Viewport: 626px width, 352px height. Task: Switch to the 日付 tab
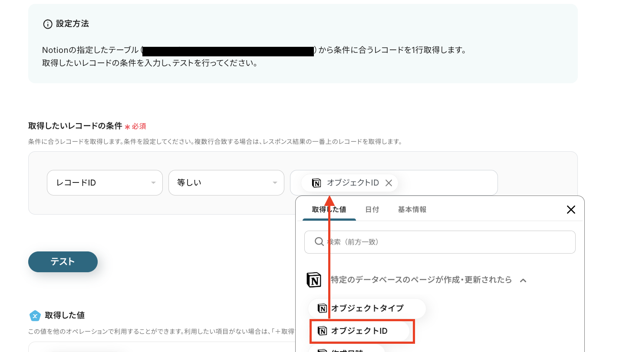(372, 209)
